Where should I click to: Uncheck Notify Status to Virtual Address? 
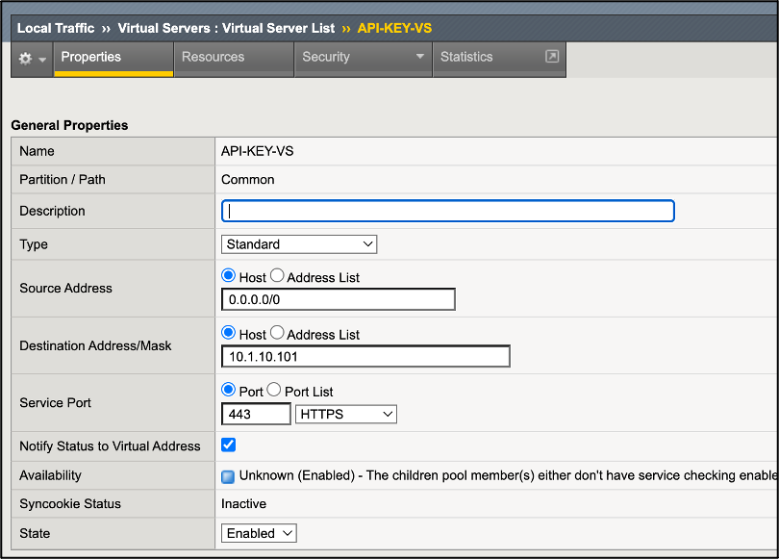tap(229, 445)
